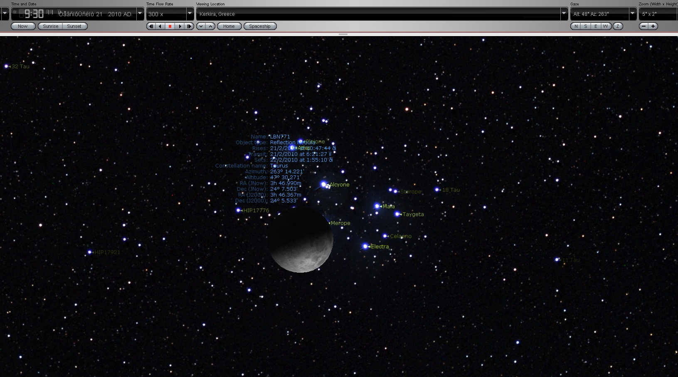Gaze toward the zenith with Z button

(x=618, y=26)
